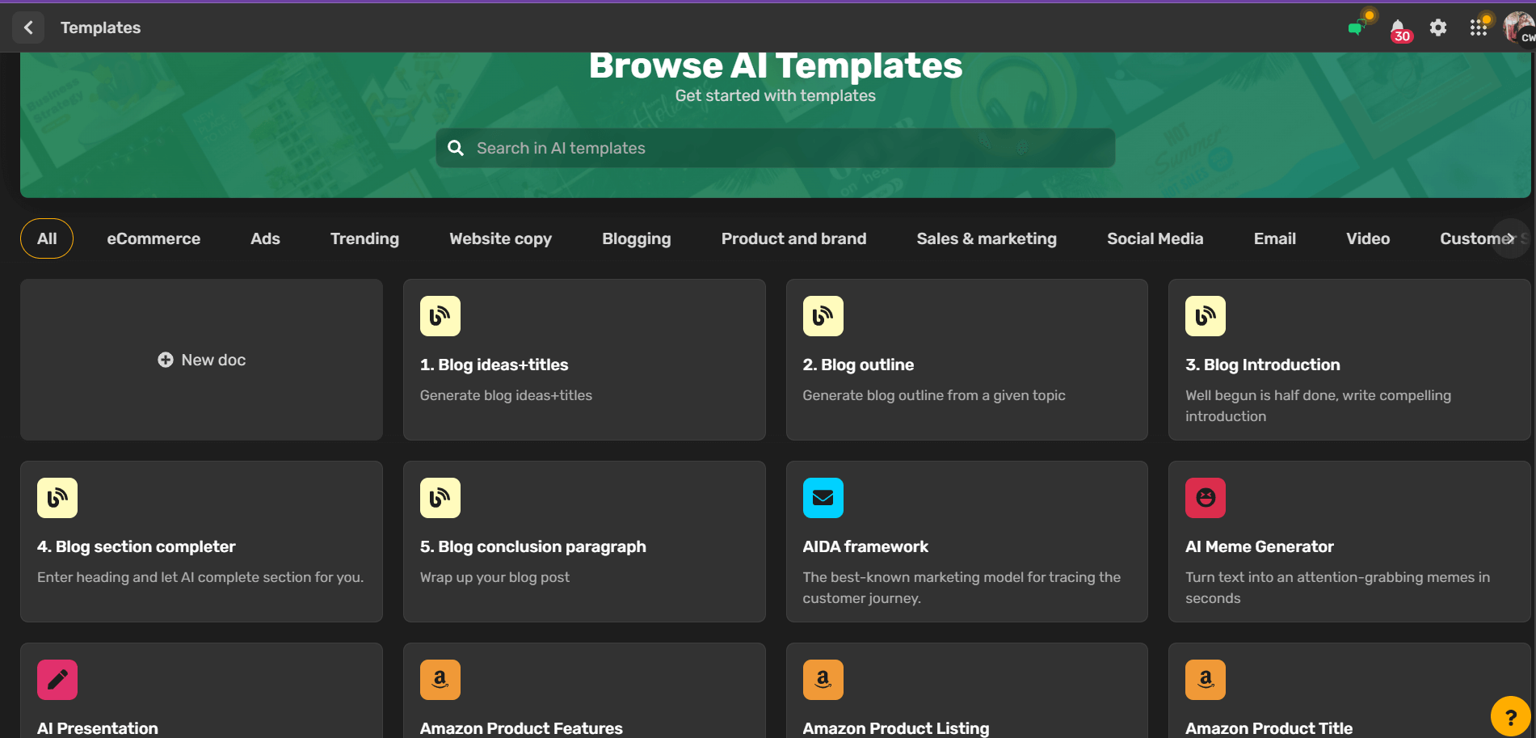Click 'Generate blog outline from a given topic'

coord(934,395)
